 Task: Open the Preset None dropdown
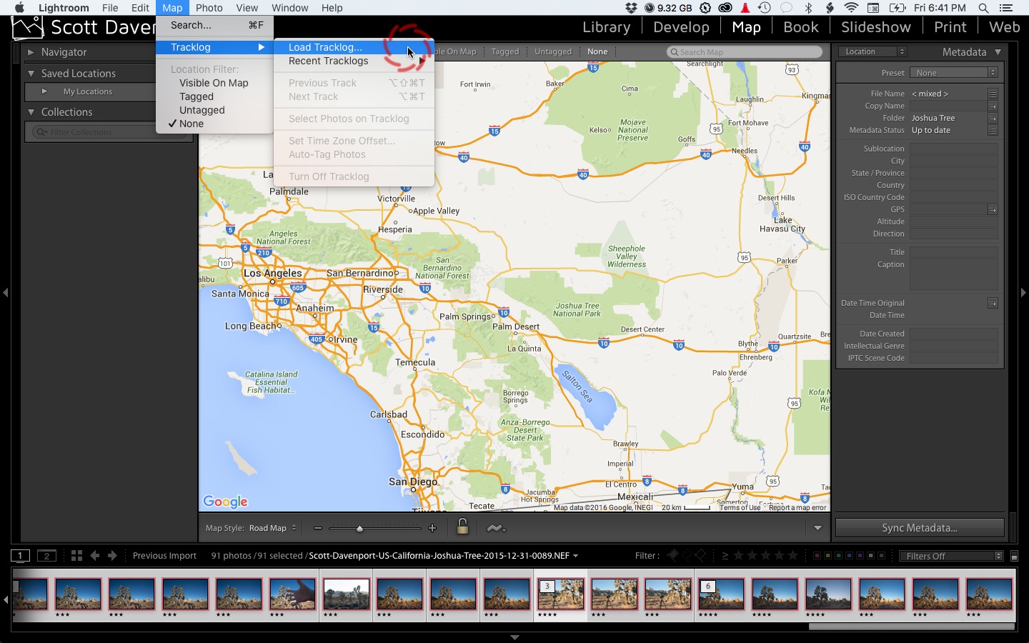click(x=954, y=73)
